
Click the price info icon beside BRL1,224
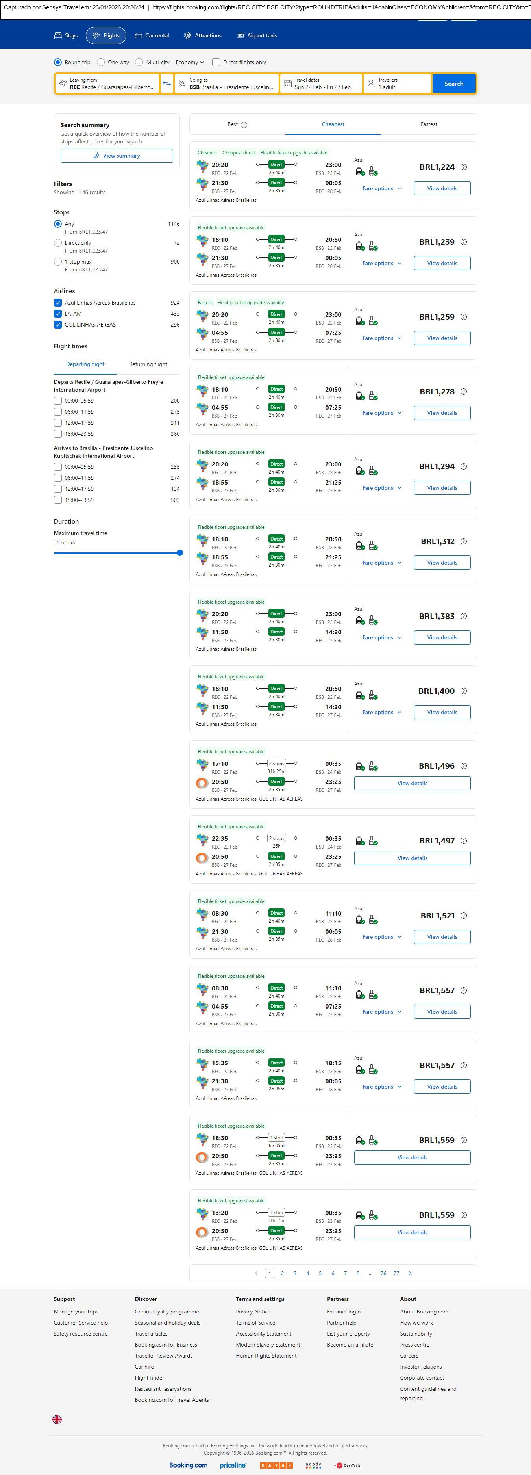pyautogui.click(x=463, y=167)
